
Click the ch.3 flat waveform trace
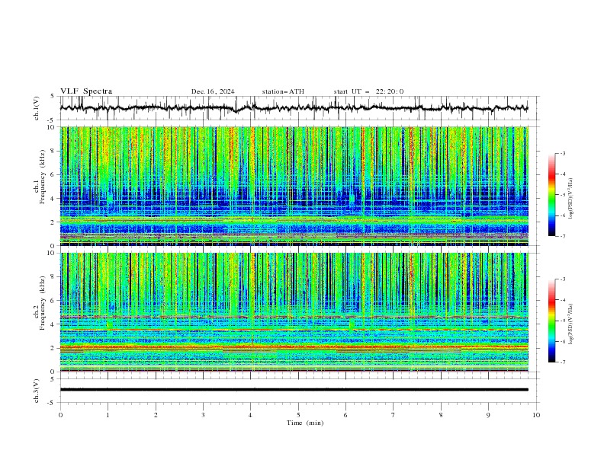(294, 390)
